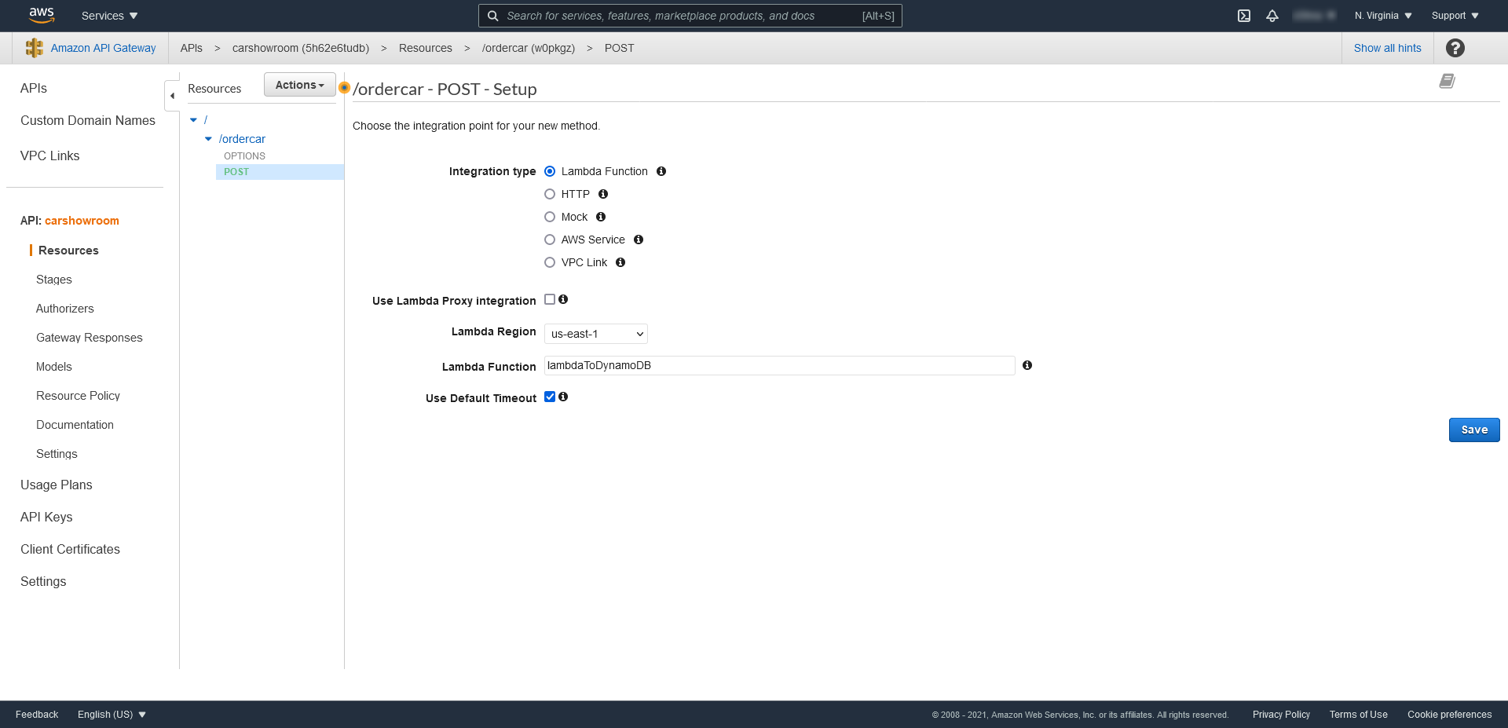Image resolution: width=1508 pixels, height=728 pixels.
Task: Click Feedback in the footer
Action: tap(37, 715)
